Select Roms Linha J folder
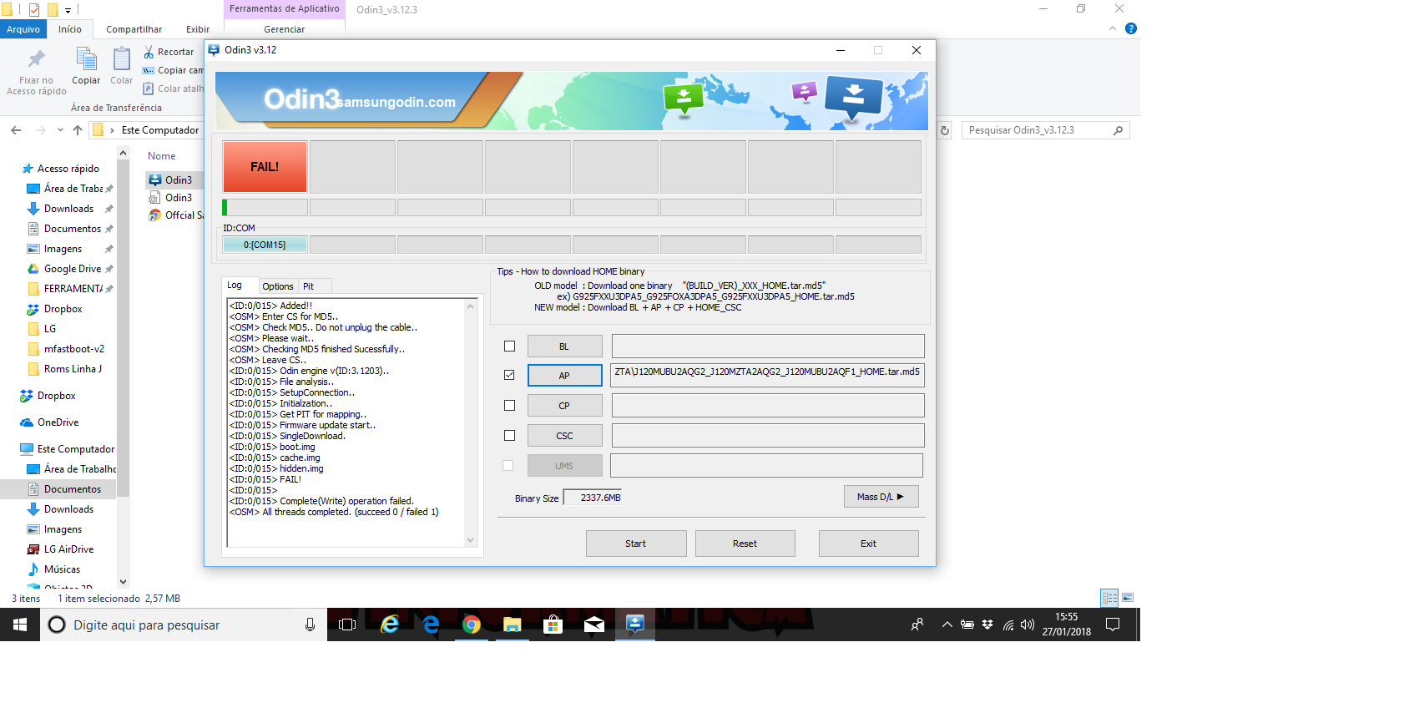 coord(73,369)
